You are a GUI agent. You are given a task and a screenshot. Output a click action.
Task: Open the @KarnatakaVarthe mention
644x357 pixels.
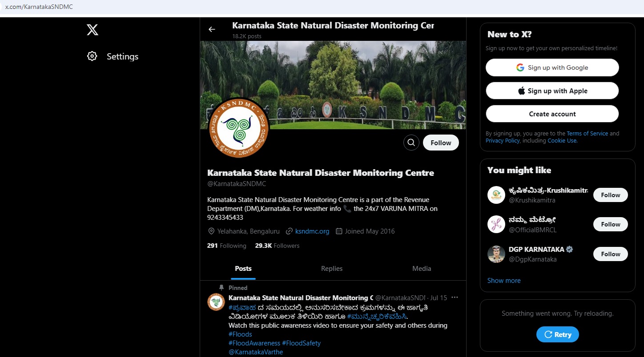point(256,352)
